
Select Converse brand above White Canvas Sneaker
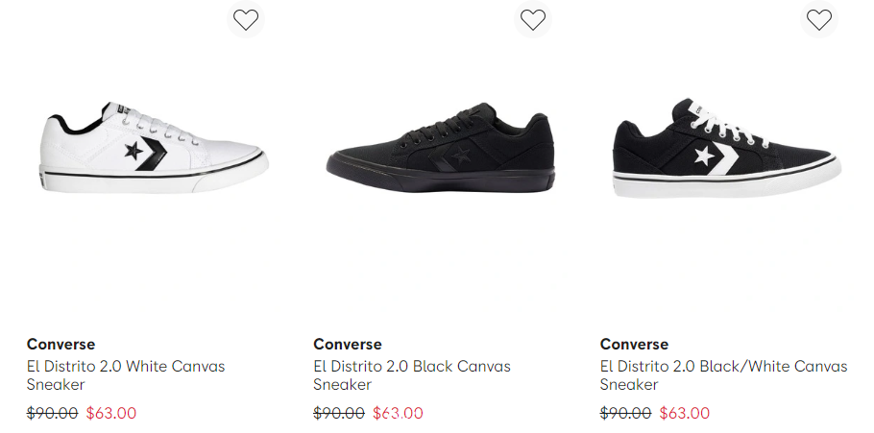tap(61, 344)
